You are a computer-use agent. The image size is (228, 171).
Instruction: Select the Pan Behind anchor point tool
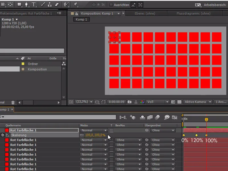click(x=10, y=5)
